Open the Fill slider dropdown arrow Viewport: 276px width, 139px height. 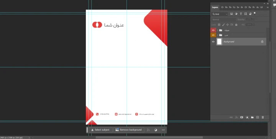coord(254,25)
